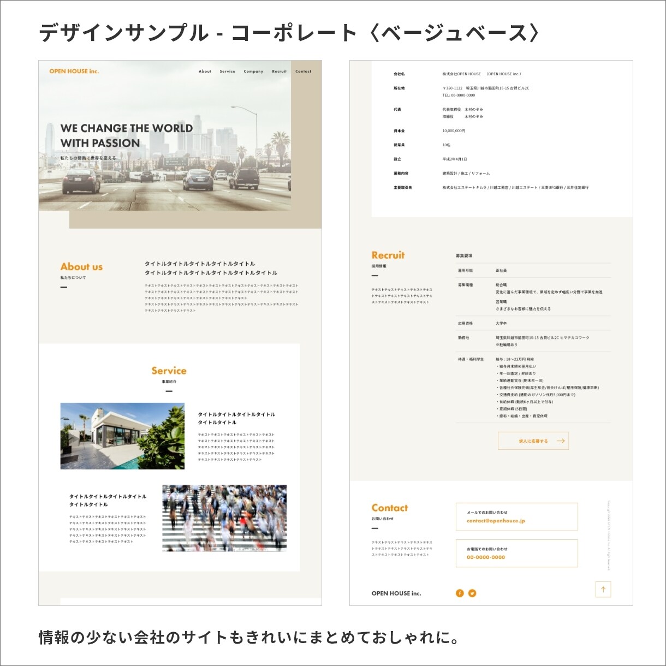
Task: Click the About us heading
Action: point(81,267)
